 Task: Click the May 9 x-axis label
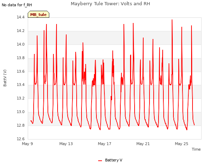[x=27, y=144]
